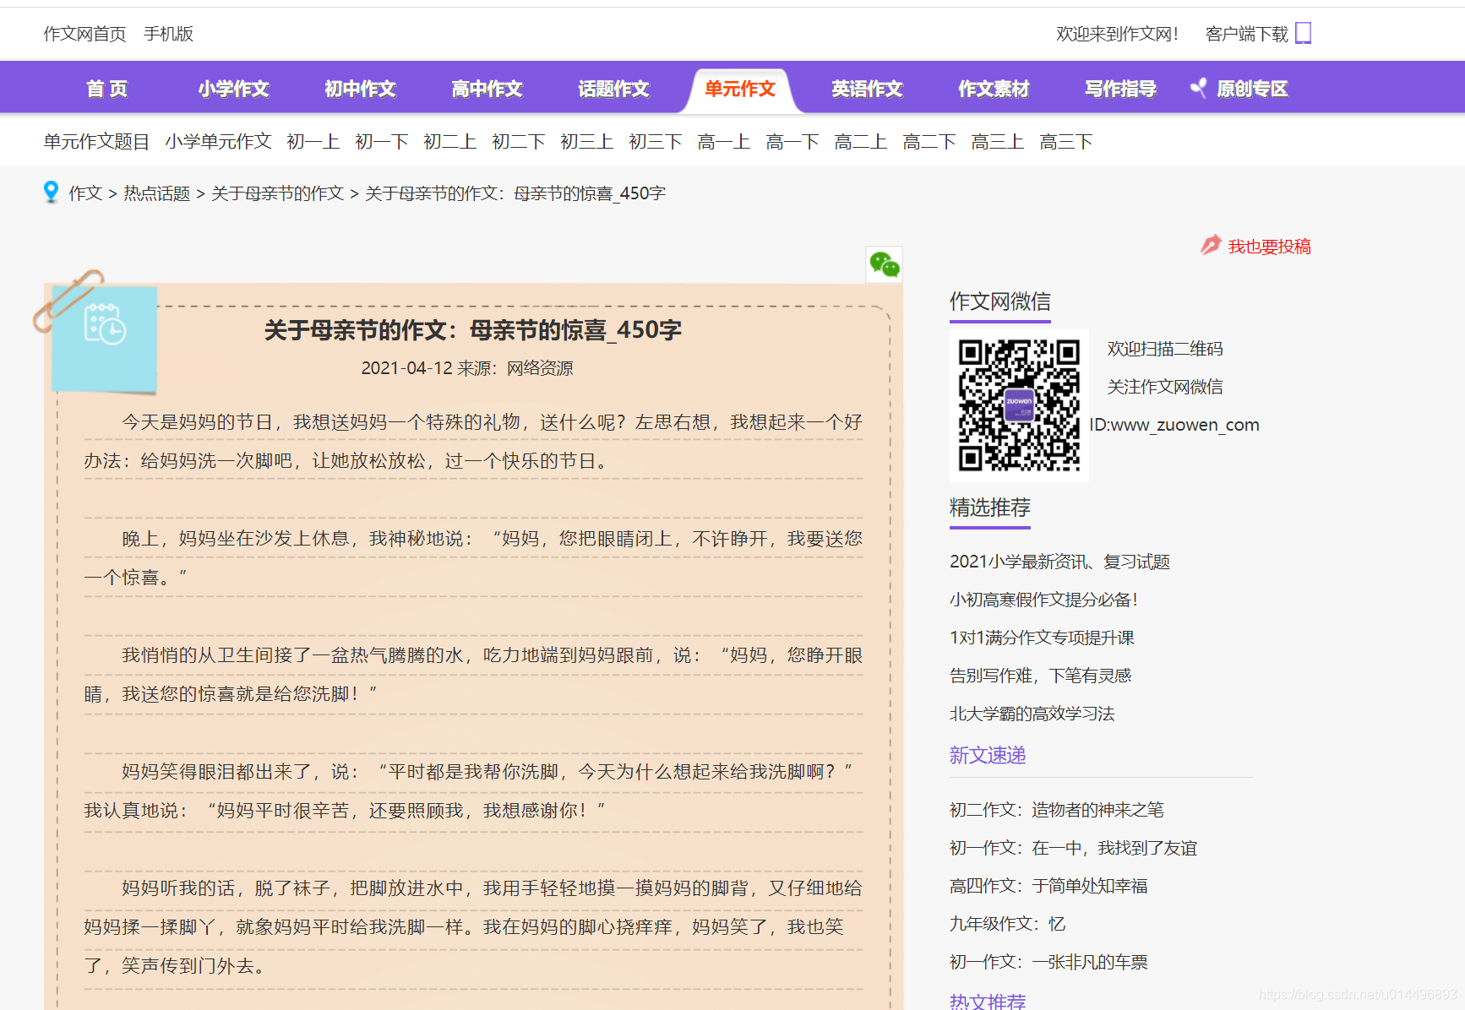Screen dimensions: 1465x1010
Task: Open the 原创专区 navigation tab
Action: (1252, 89)
